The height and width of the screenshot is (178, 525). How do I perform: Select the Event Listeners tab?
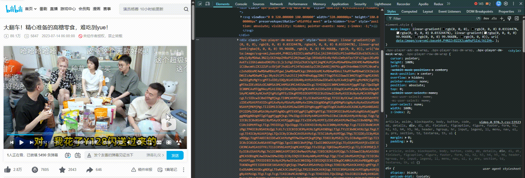[449, 11]
